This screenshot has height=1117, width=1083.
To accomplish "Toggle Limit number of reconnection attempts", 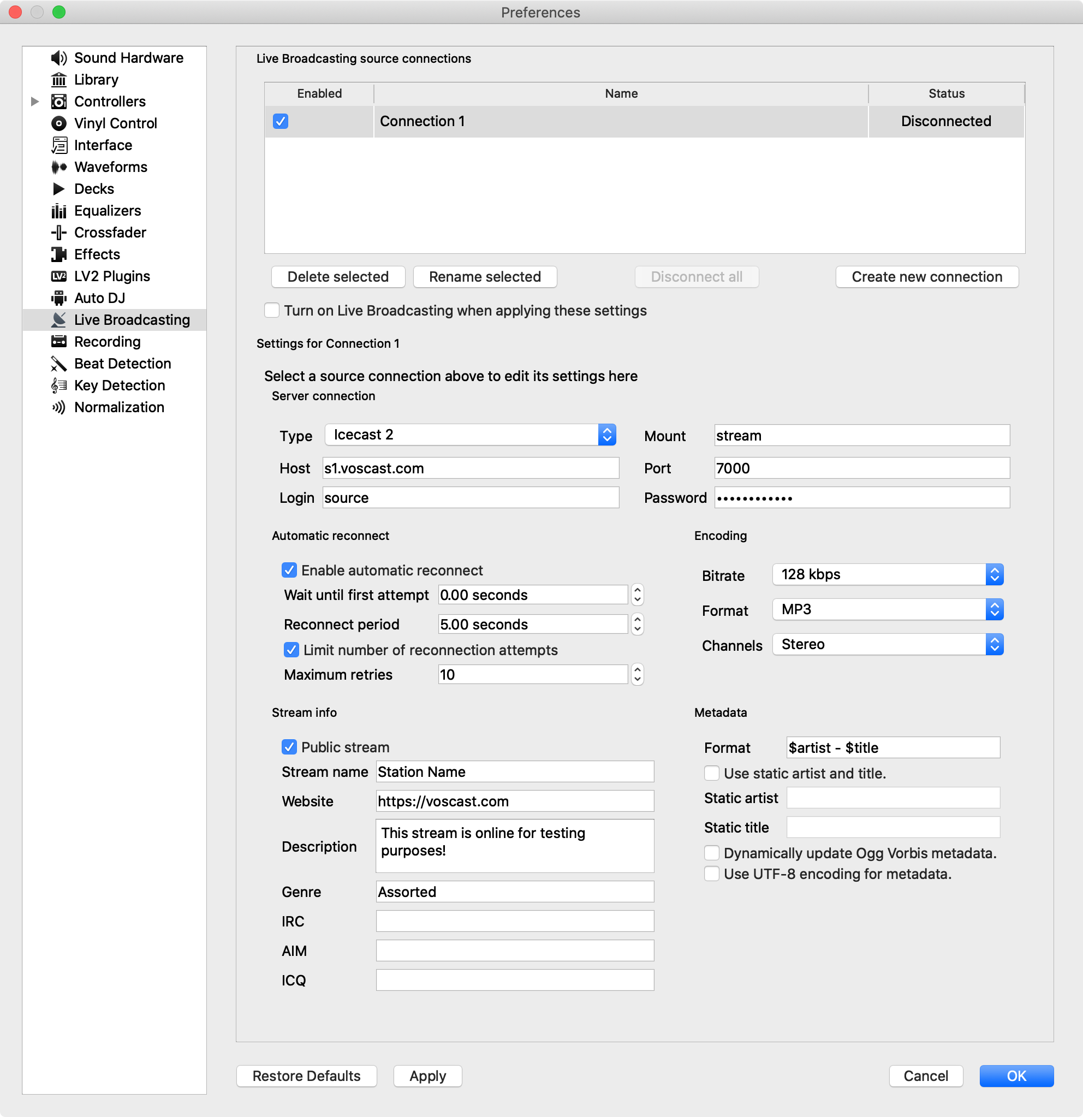I will pyautogui.click(x=291, y=650).
